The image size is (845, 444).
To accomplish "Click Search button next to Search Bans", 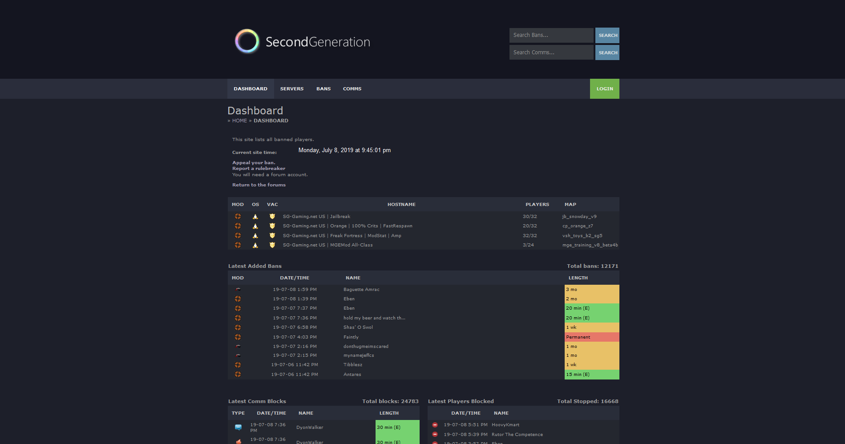I will tap(607, 36).
